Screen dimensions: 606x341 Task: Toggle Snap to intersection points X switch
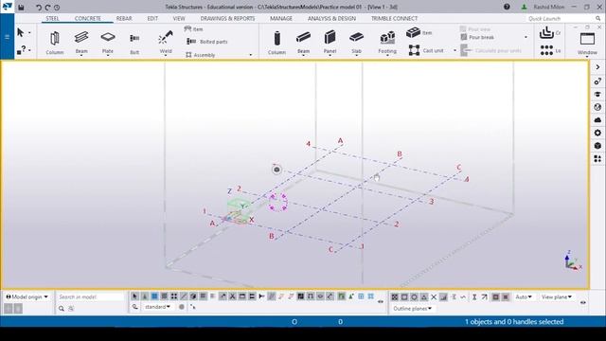[x=434, y=296]
